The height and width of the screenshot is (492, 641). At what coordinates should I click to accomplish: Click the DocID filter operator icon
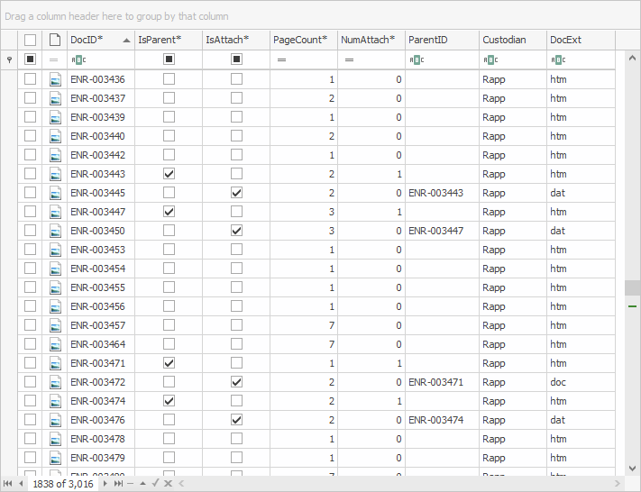78,59
